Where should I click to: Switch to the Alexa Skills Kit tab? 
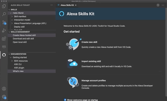[x=67, y=5]
